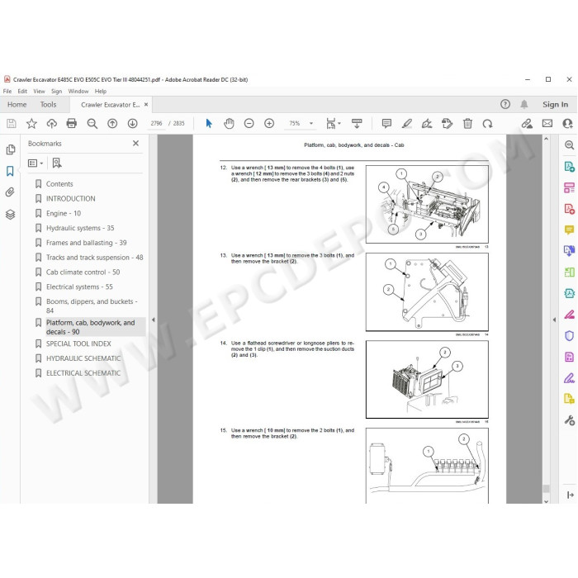
Task: Open the Edit menu
Action: pyautogui.click(x=22, y=91)
